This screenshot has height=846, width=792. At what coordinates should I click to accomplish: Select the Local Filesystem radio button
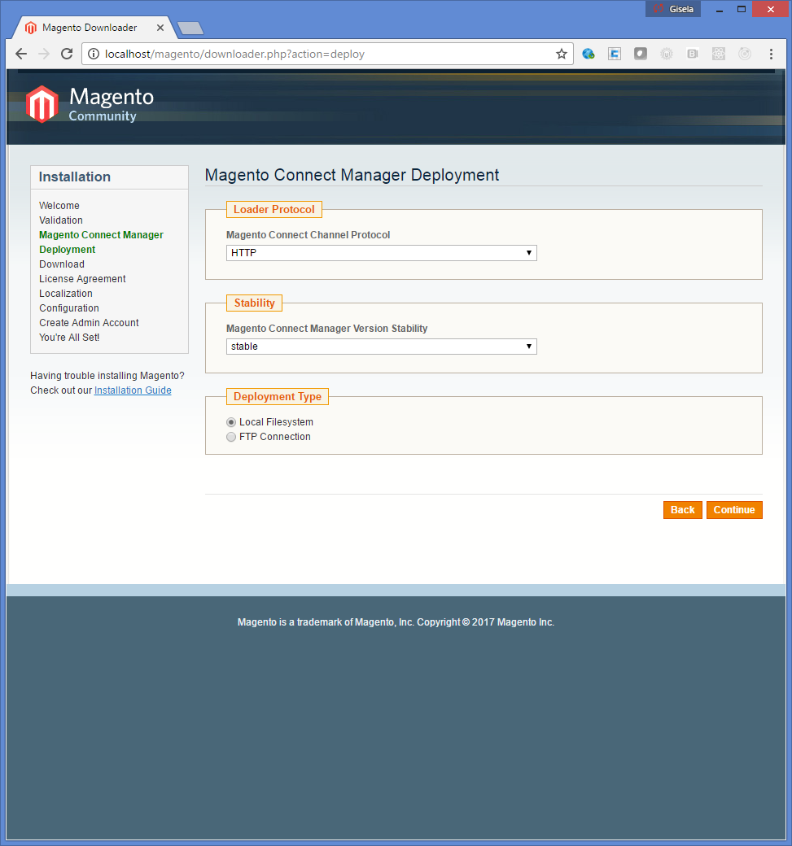tap(231, 422)
